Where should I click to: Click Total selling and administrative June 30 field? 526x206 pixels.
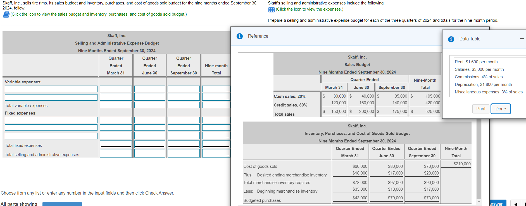point(150,153)
